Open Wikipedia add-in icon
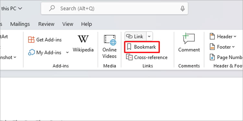 pyautogui.click(x=83, y=39)
